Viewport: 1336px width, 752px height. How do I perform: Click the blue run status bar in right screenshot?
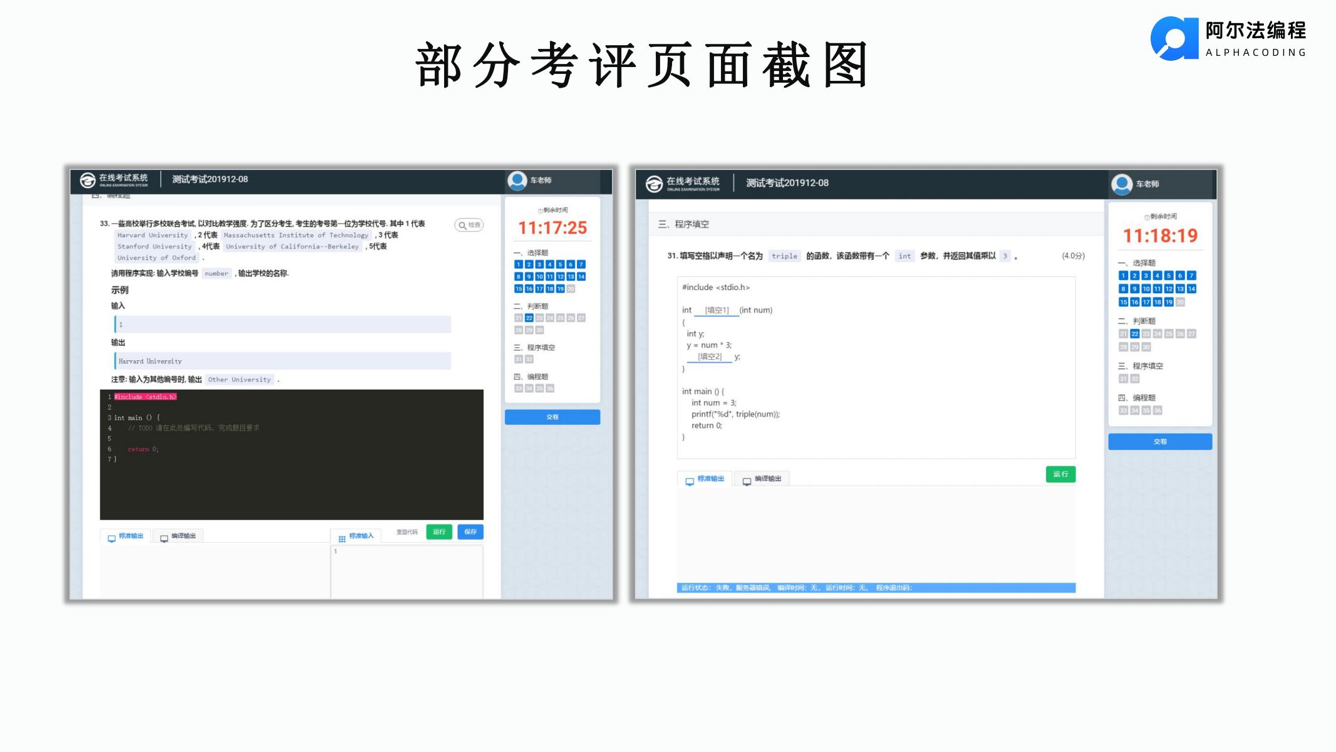(x=876, y=588)
